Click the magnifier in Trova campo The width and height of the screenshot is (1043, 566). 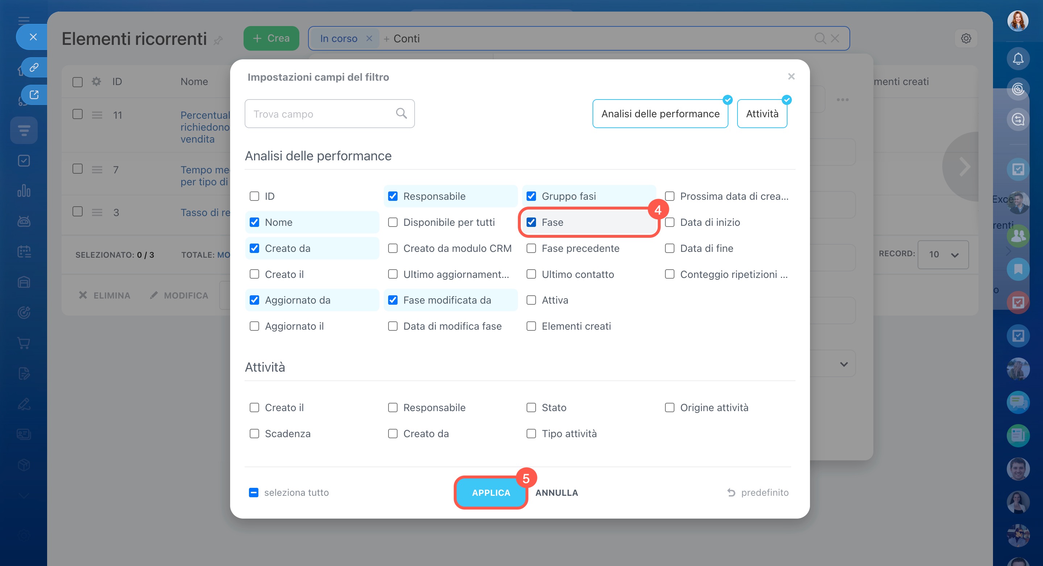point(401,114)
